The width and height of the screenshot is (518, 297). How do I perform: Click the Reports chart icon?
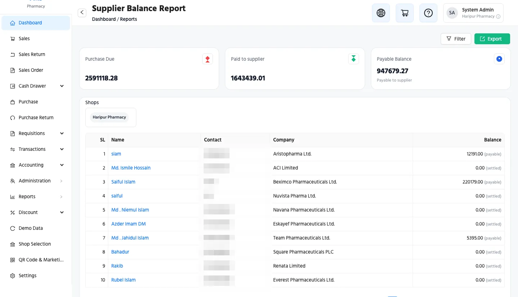13,197
